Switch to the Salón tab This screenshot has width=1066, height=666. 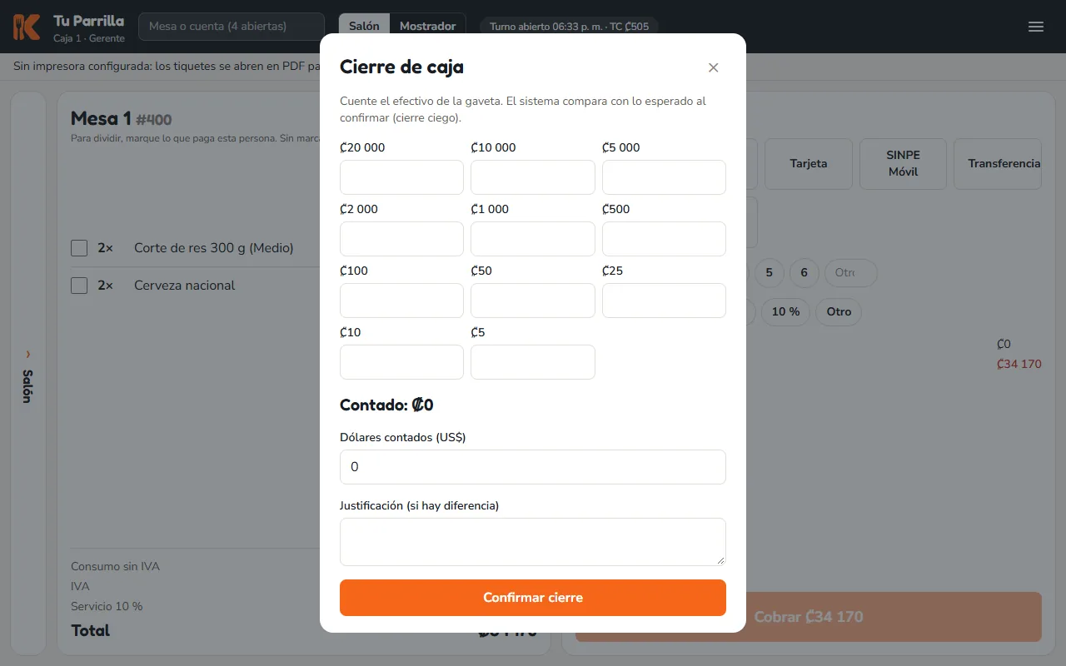pos(364,27)
